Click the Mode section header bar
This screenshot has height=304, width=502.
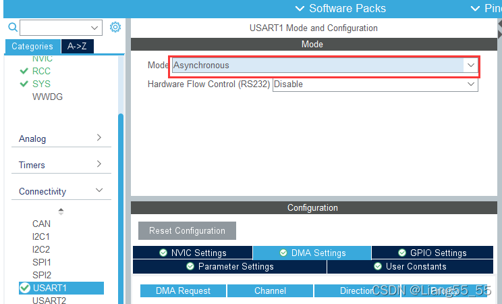314,45
